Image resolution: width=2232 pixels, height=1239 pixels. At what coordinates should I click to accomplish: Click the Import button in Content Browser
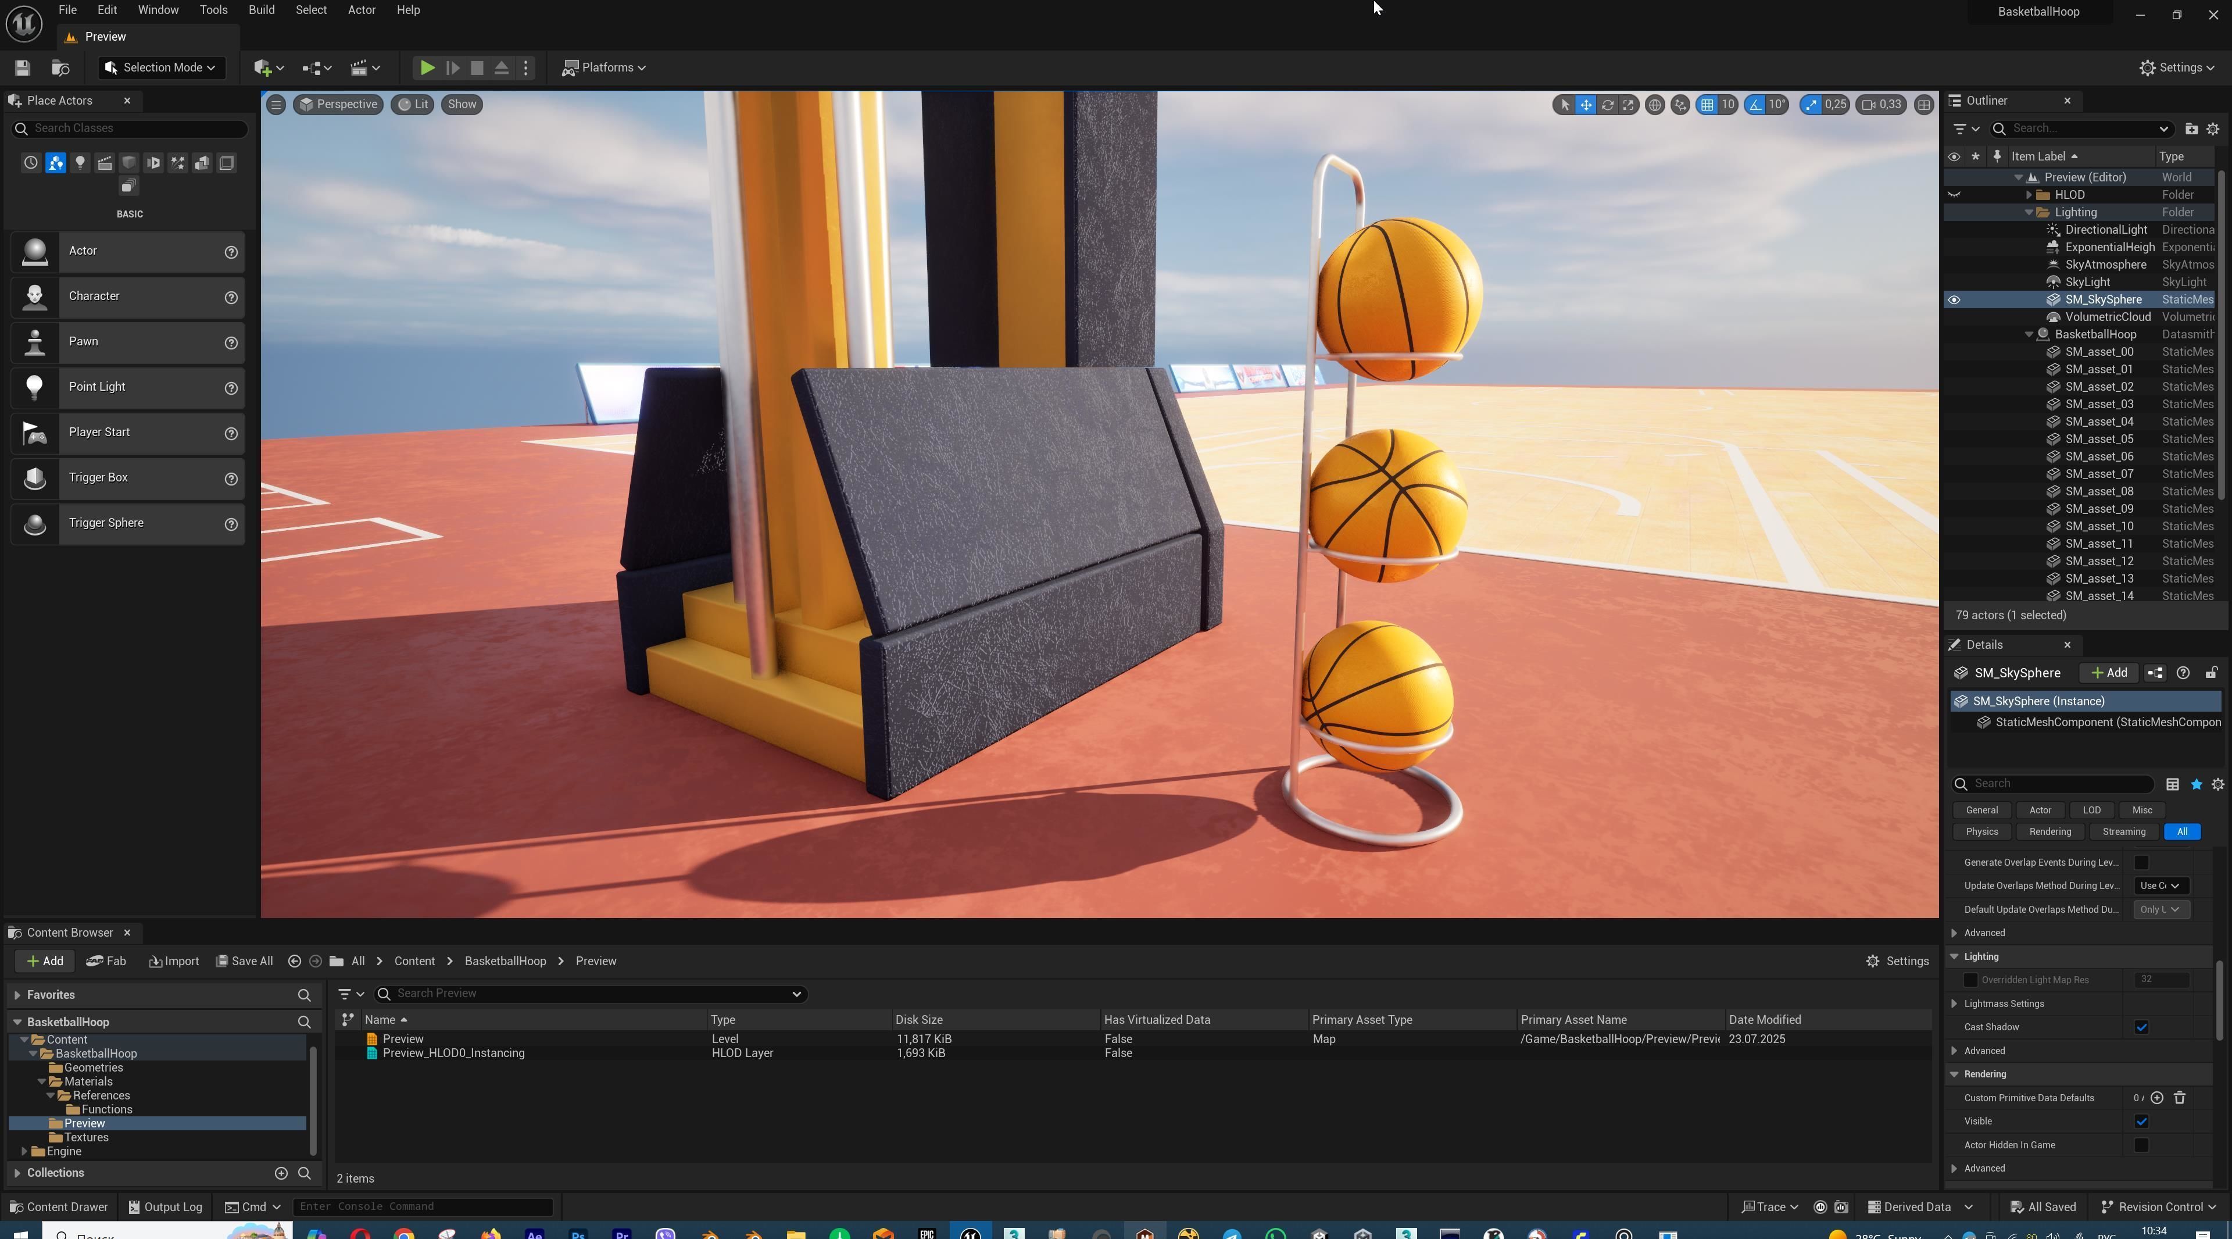173,961
